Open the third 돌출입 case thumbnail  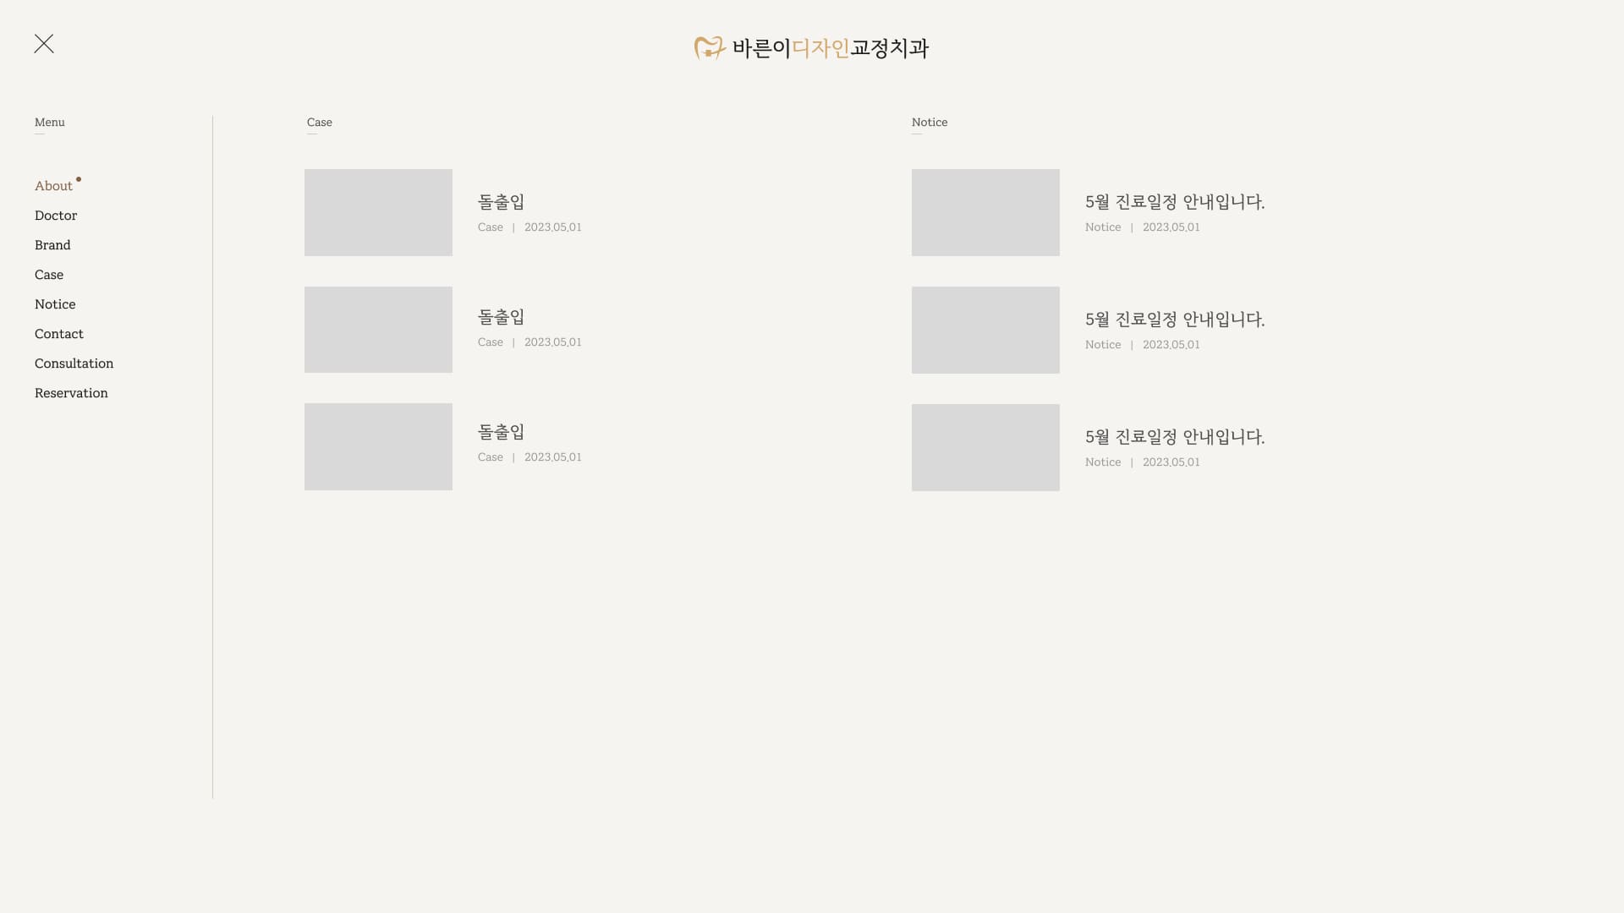(378, 446)
